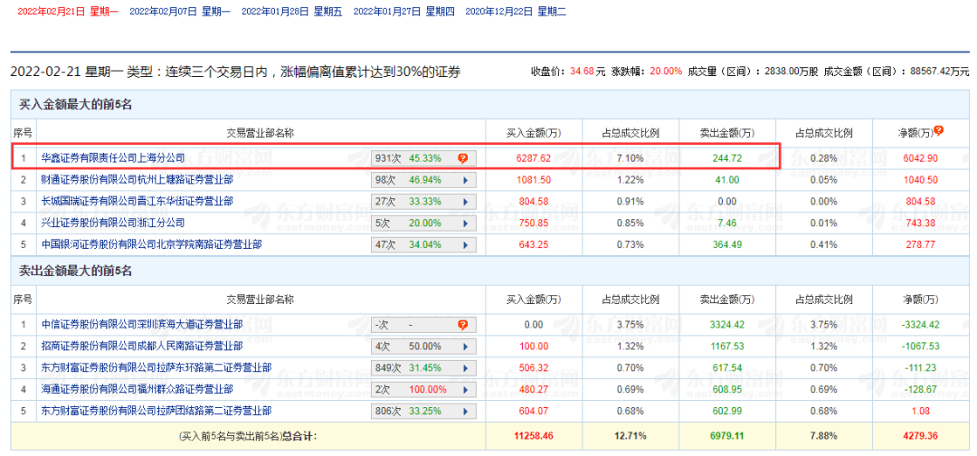Expand arrow for 兴业证券 浙江分公司 stats
Screen dimensions: 977x456
465,223
